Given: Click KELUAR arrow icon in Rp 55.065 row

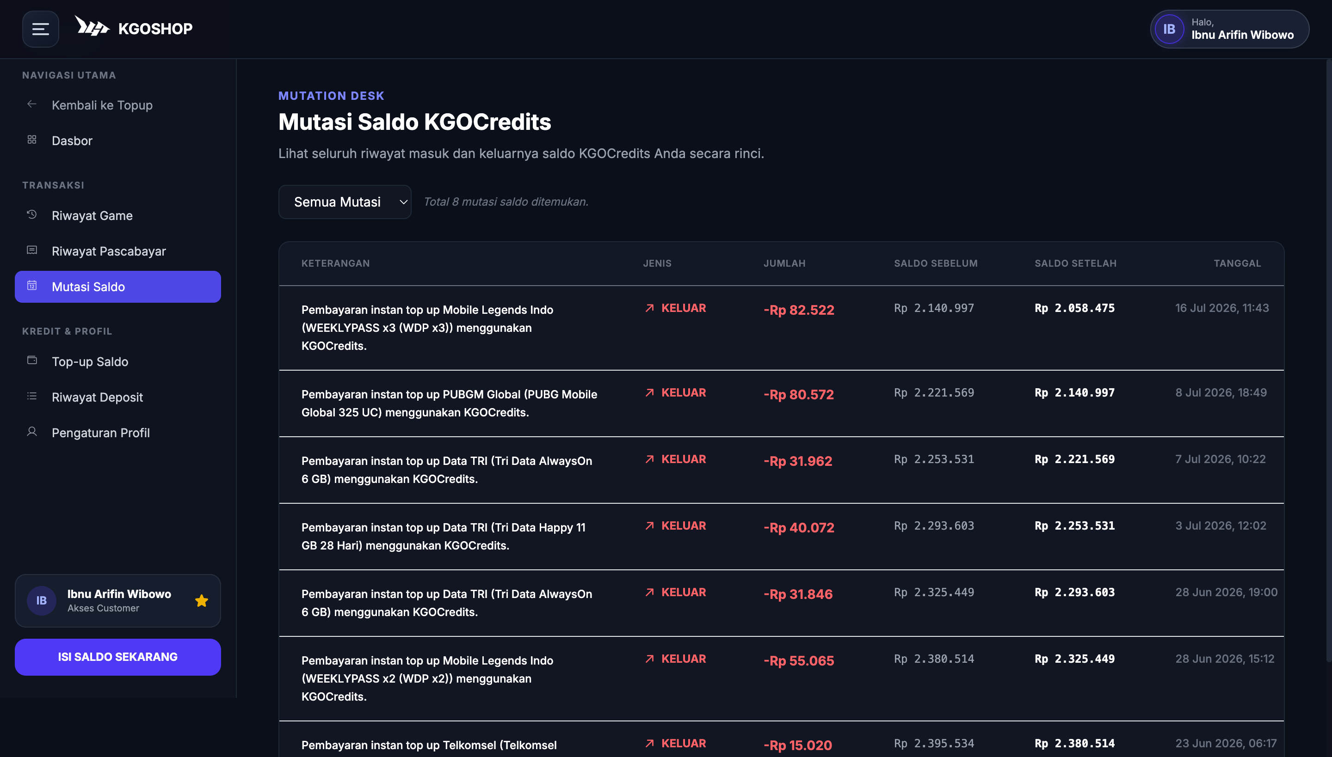Looking at the screenshot, I should coord(649,659).
